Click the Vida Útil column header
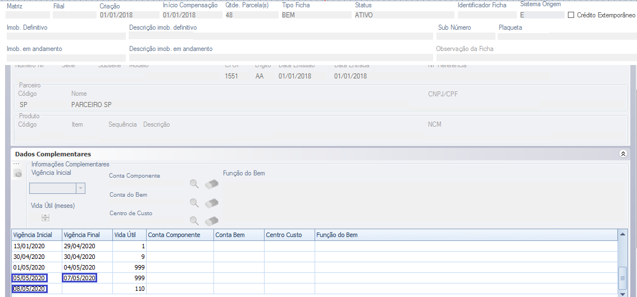637x297 pixels. tap(124, 235)
